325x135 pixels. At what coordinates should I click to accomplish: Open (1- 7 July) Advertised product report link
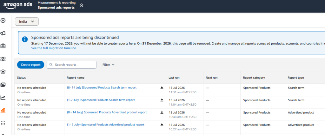point(105,125)
